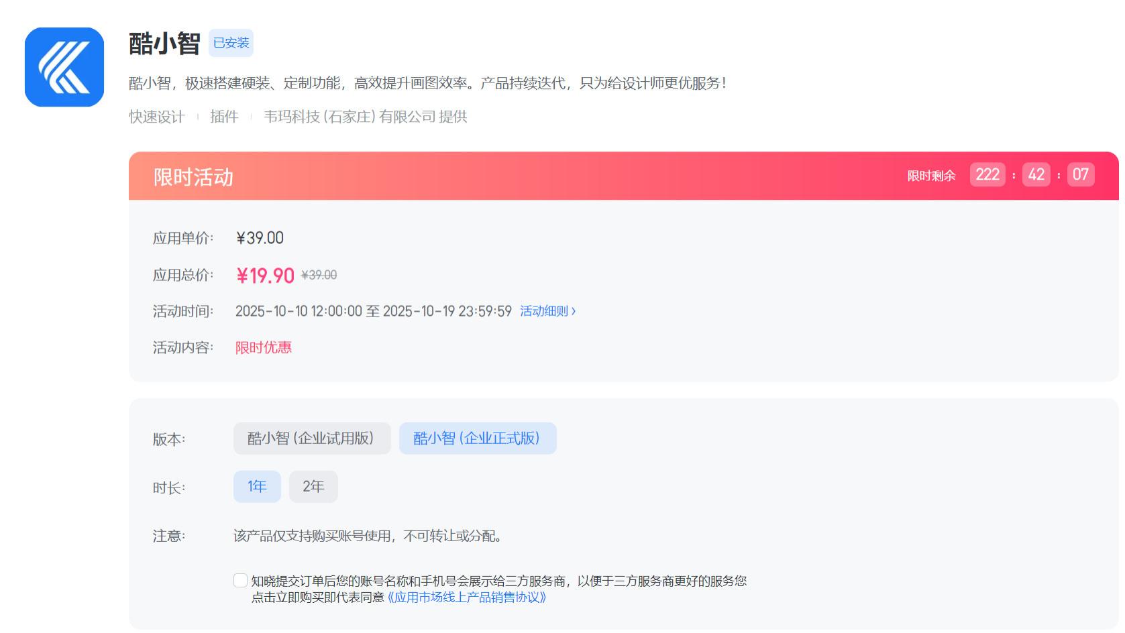Click the countdown seconds value 07

[1081, 174]
